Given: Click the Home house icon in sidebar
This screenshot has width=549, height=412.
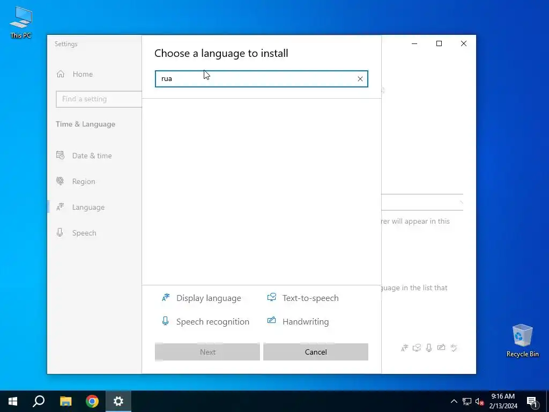Looking at the screenshot, I should click(61, 74).
